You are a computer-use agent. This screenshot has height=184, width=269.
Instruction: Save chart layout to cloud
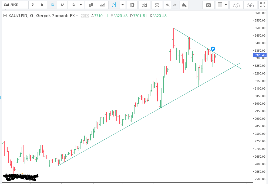(x=250, y=5)
